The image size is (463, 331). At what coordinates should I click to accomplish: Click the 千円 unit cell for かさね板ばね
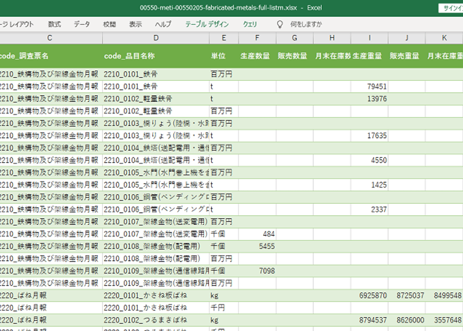[x=224, y=308]
